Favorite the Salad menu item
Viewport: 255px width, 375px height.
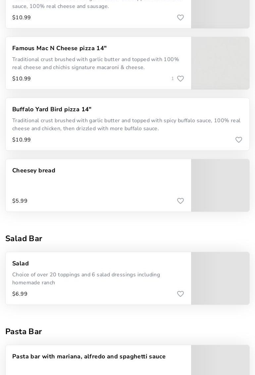[x=180, y=294]
